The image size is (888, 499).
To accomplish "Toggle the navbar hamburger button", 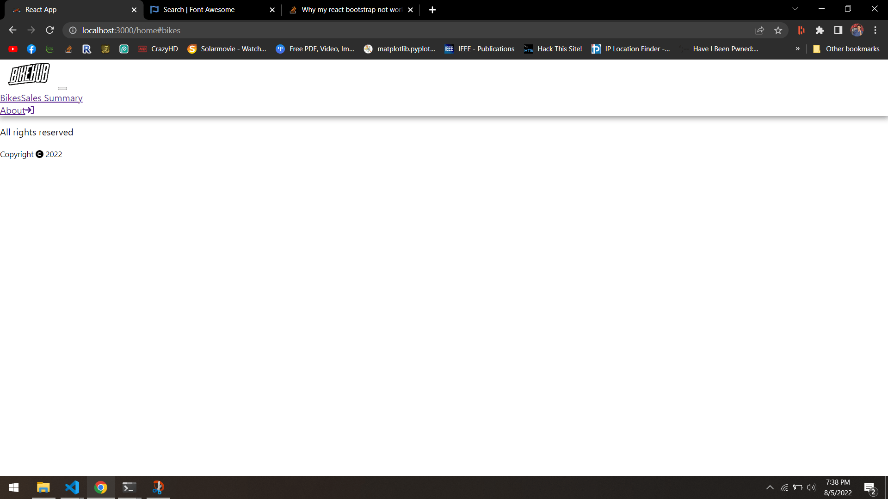I will [x=63, y=88].
